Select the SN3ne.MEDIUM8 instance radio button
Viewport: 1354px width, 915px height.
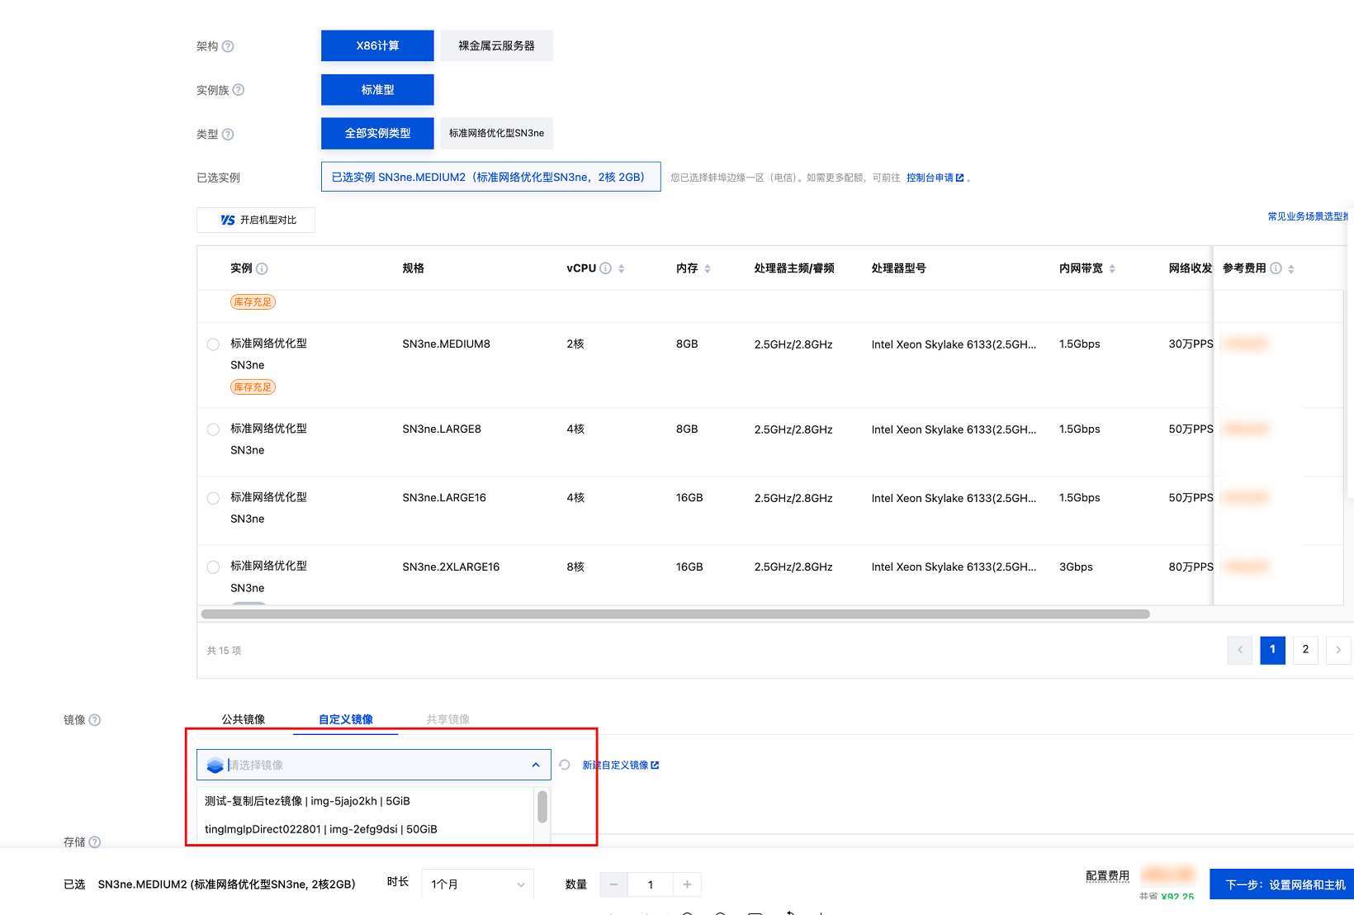(x=213, y=344)
